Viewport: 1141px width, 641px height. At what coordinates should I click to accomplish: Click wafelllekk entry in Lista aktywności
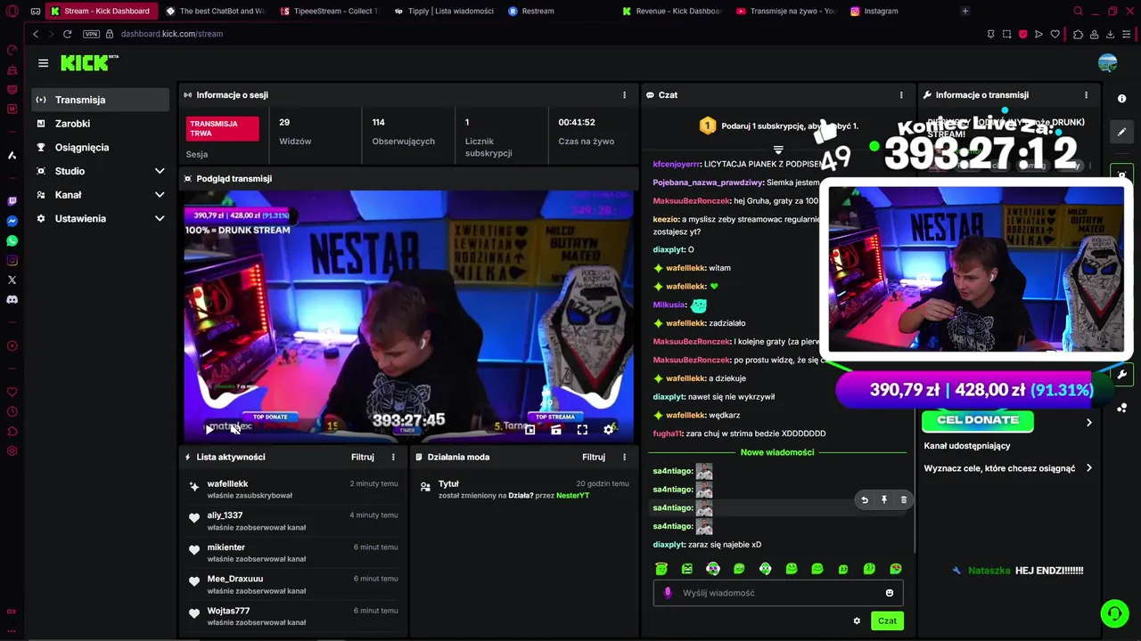pyautogui.click(x=292, y=489)
